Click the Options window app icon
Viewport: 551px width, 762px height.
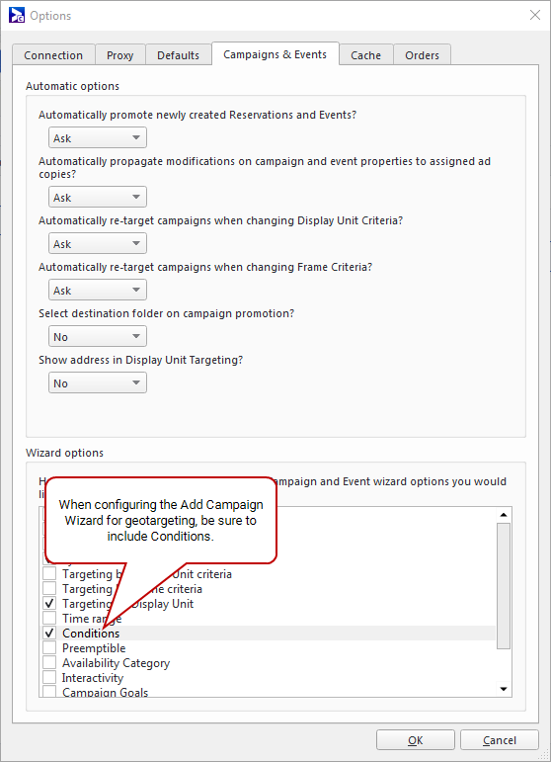[x=17, y=15]
